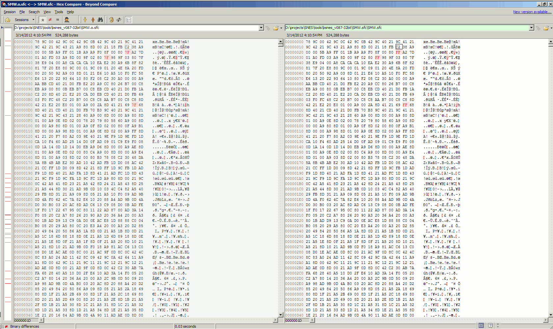553x329 pixels.
Task: Click the Beyond Compare title bar app icon
Action: click(4, 4)
